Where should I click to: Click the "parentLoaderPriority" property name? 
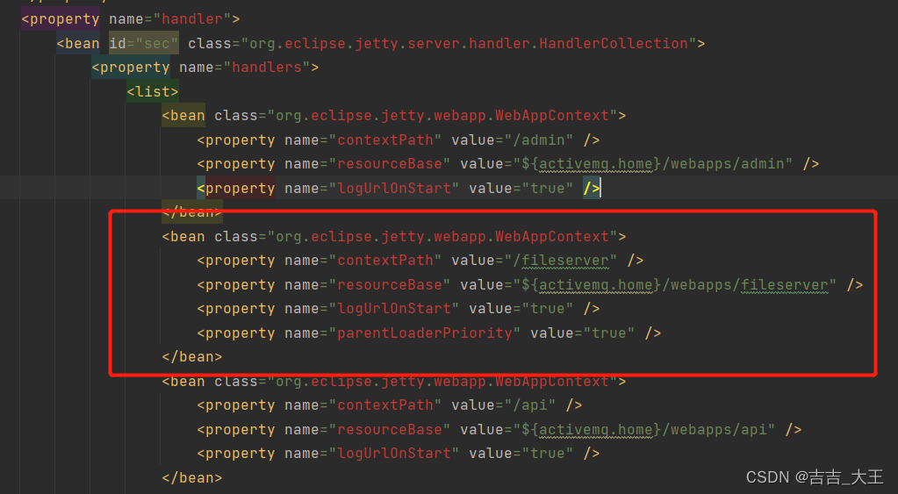pos(424,333)
